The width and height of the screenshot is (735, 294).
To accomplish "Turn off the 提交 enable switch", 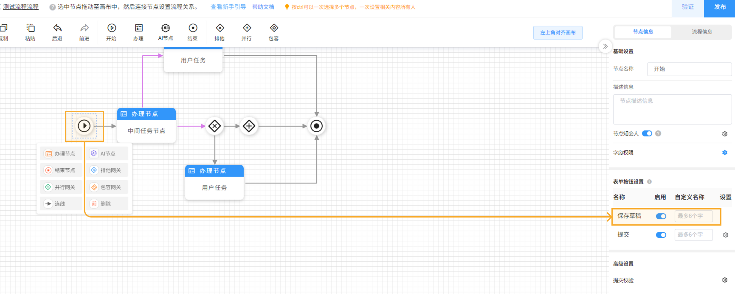I will [x=661, y=235].
